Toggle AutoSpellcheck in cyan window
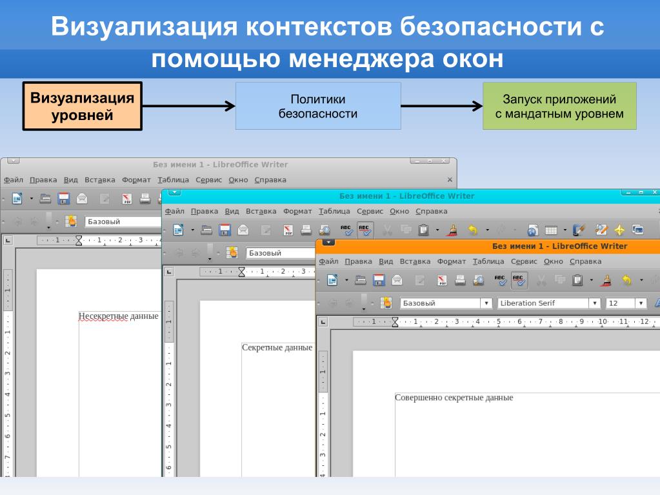This screenshot has height=495, width=660. pyautogui.click(x=365, y=230)
